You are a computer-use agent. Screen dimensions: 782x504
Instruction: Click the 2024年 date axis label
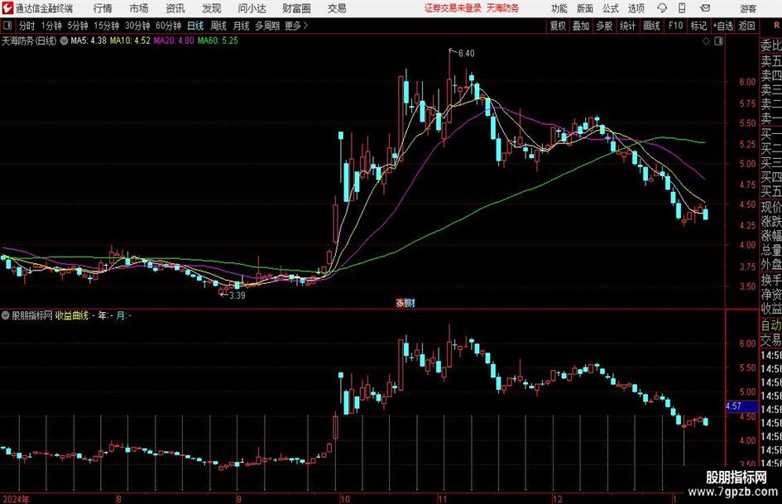click(16, 499)
